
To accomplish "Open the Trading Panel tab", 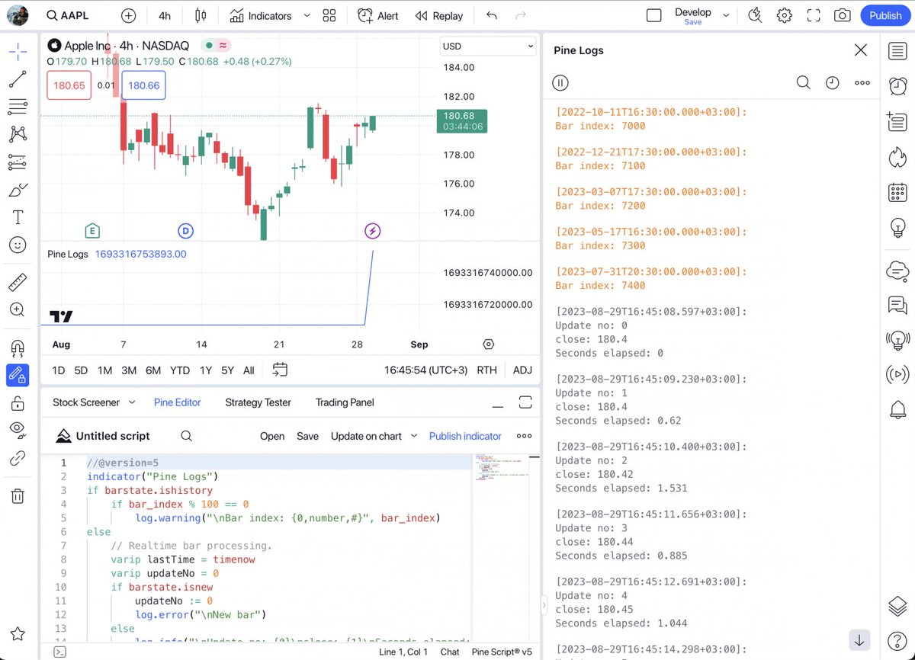I will (x=345, y=402).
